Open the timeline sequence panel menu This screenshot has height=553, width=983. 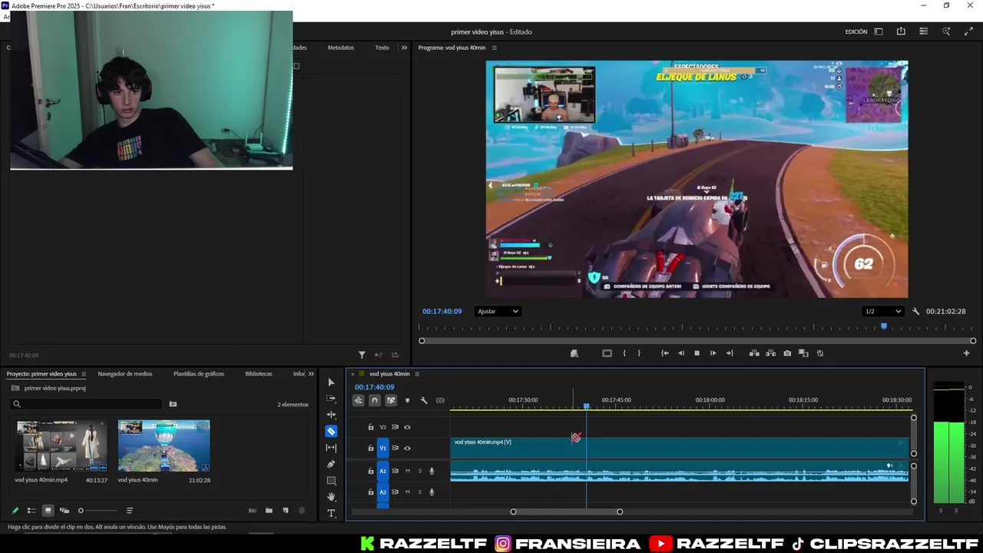[417, 374]
